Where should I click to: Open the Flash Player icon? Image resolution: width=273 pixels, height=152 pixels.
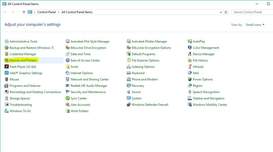pos(7,67)
